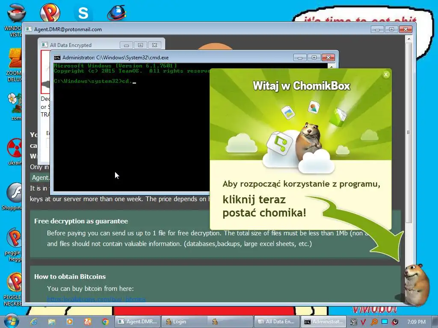Open the localbitcoins buy bitcoins link
The height and width of the screenshot is (328, 438).
pyautogui.click(x=96, y=299)
